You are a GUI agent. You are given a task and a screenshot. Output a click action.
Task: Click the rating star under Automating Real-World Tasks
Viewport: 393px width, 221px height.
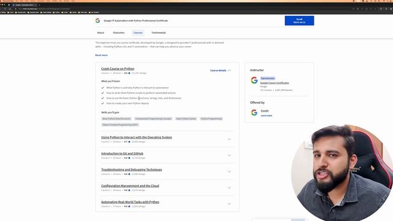(x=130, y=206)
